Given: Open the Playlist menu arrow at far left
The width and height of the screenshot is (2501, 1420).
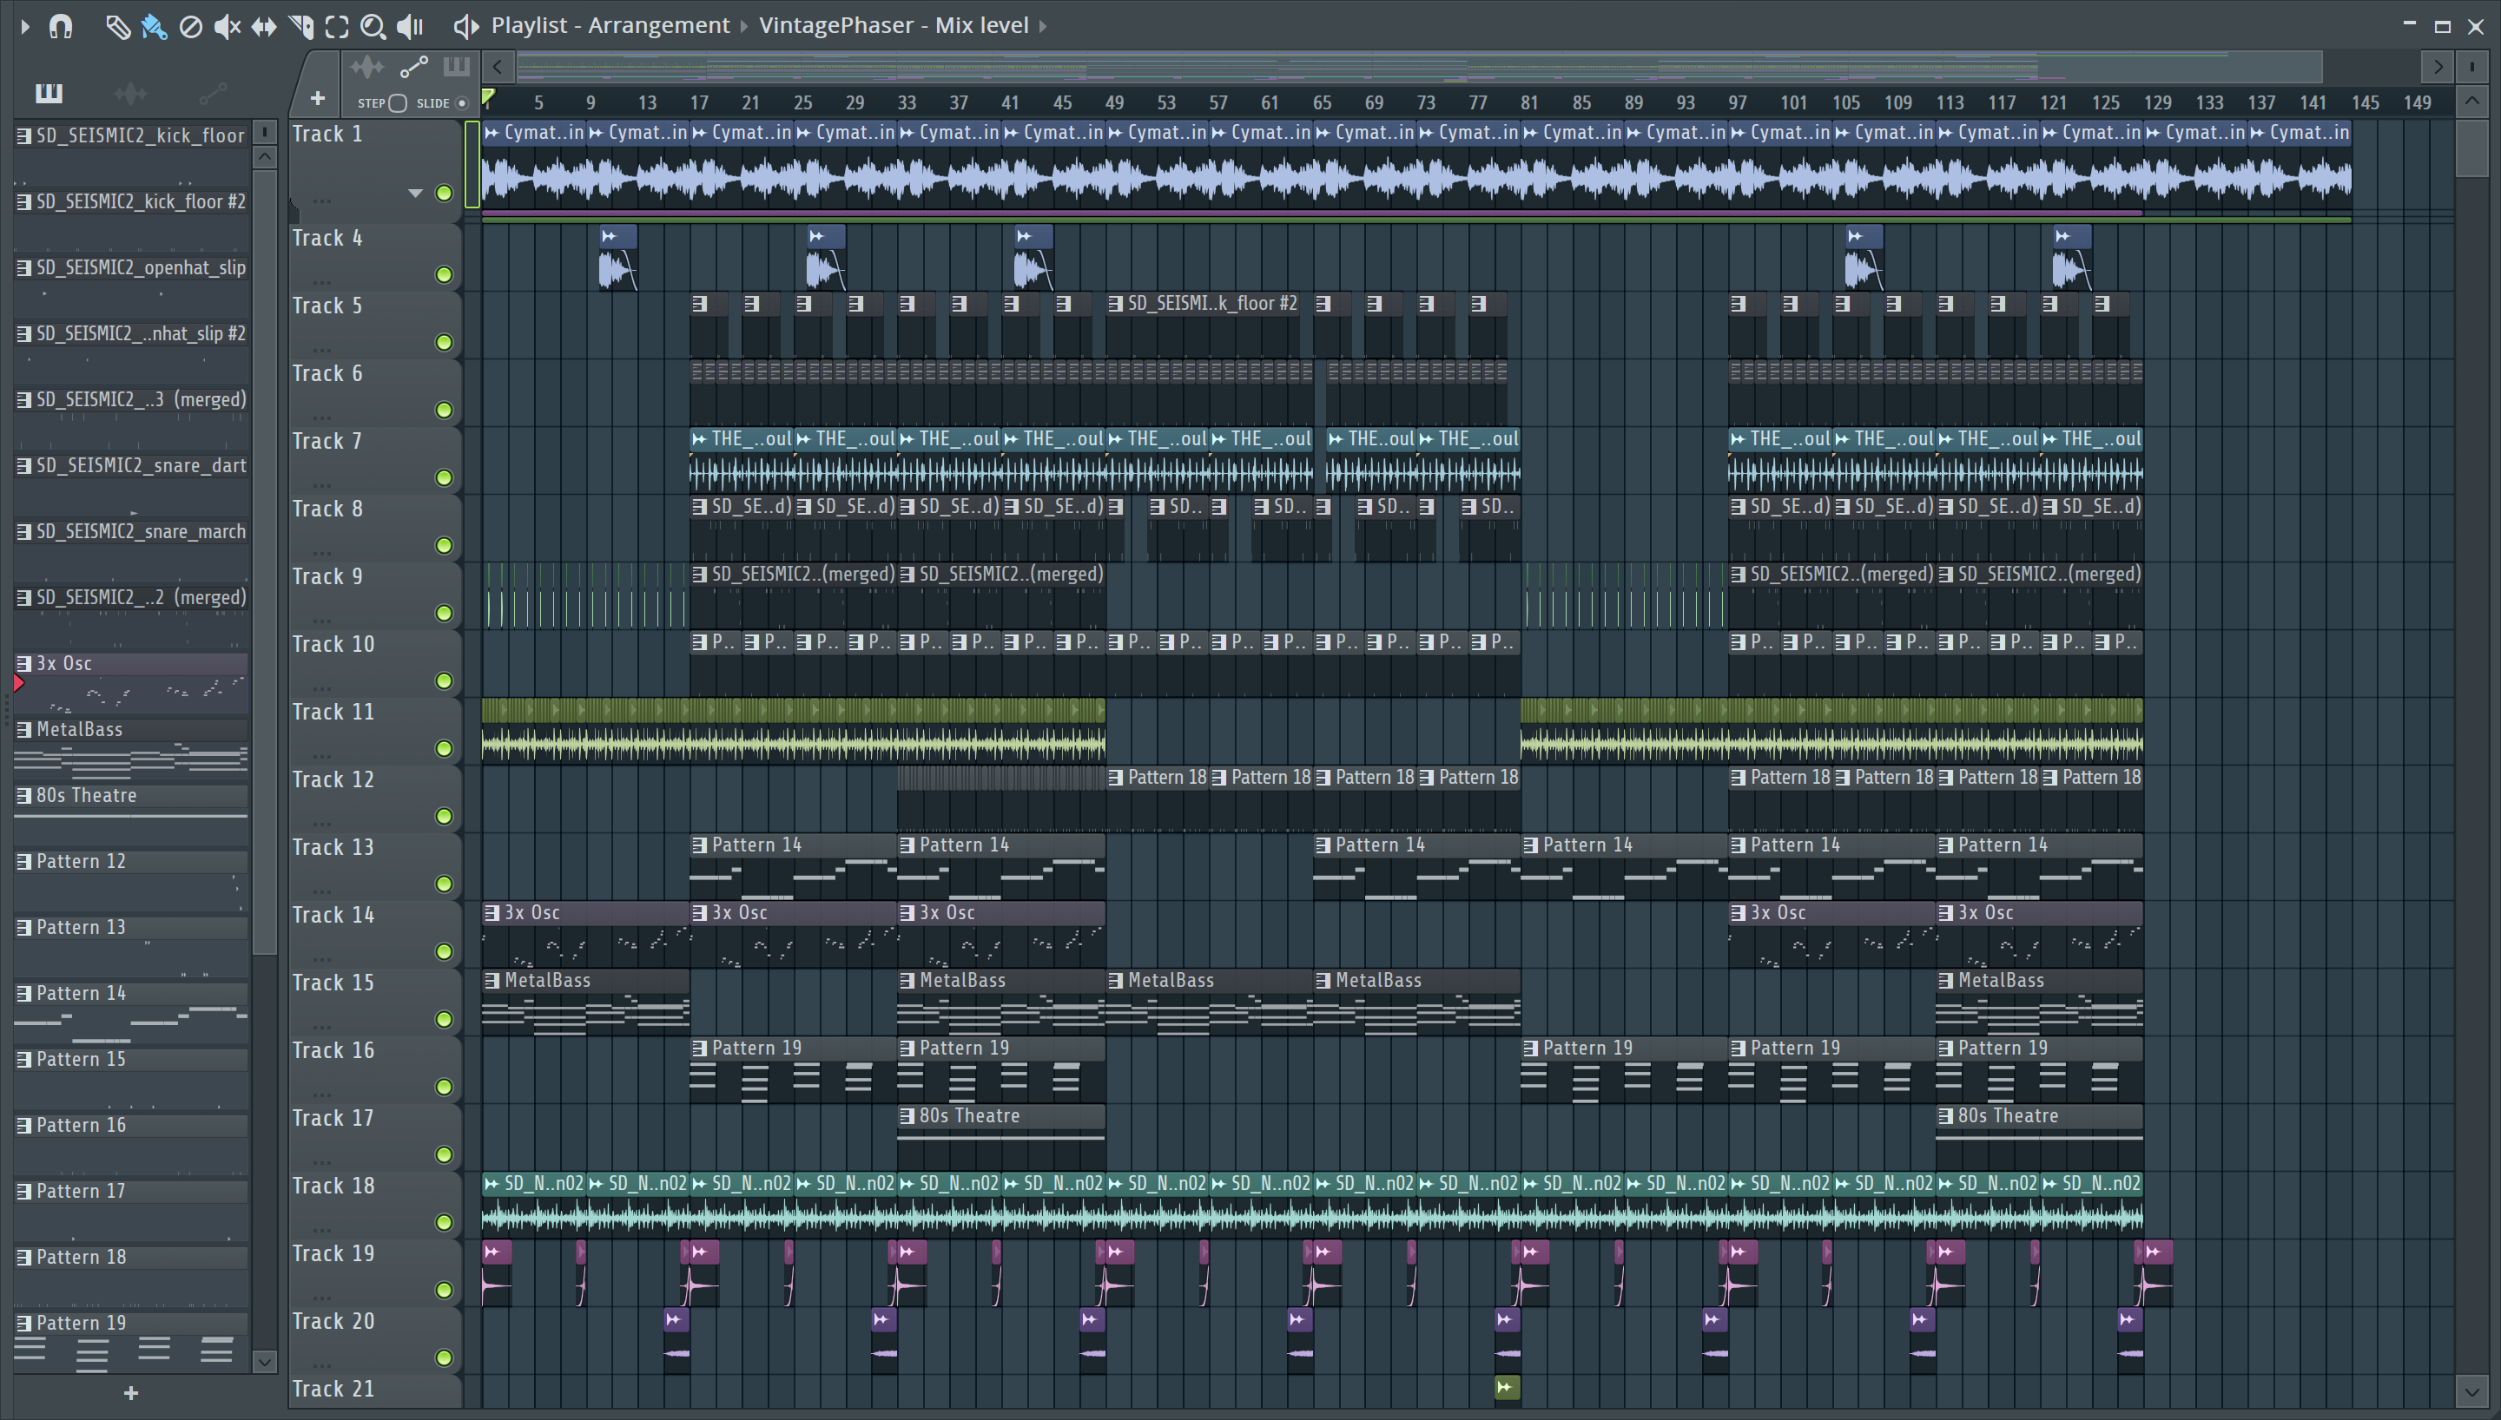Looking at the screenshot, I should coord(25,26).
